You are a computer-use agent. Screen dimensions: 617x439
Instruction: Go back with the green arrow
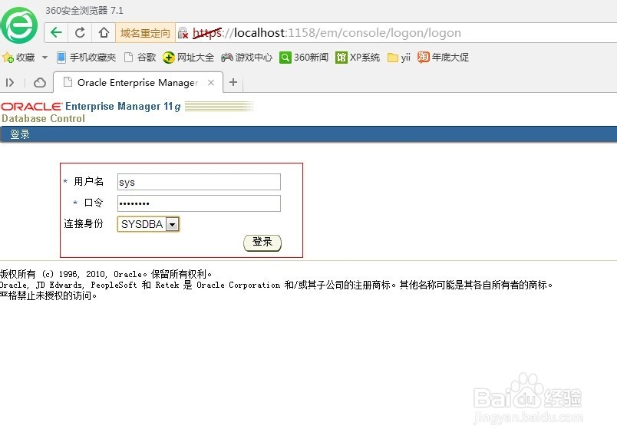[x=56, y=33]
